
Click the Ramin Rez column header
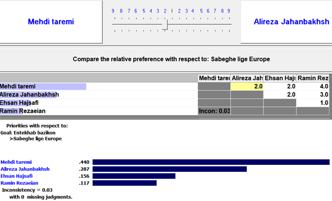tap(313, 78)
